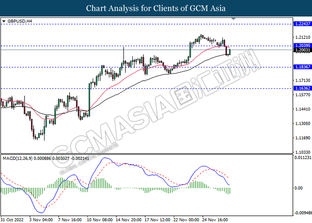This screenshot has height=223, width=312.
Task: Click the MACD -0.009486 scale value
Action: tap(303, 213)
